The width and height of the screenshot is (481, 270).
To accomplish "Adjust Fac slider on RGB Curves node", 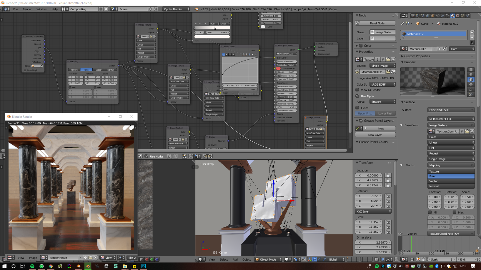I will (240, 89).
